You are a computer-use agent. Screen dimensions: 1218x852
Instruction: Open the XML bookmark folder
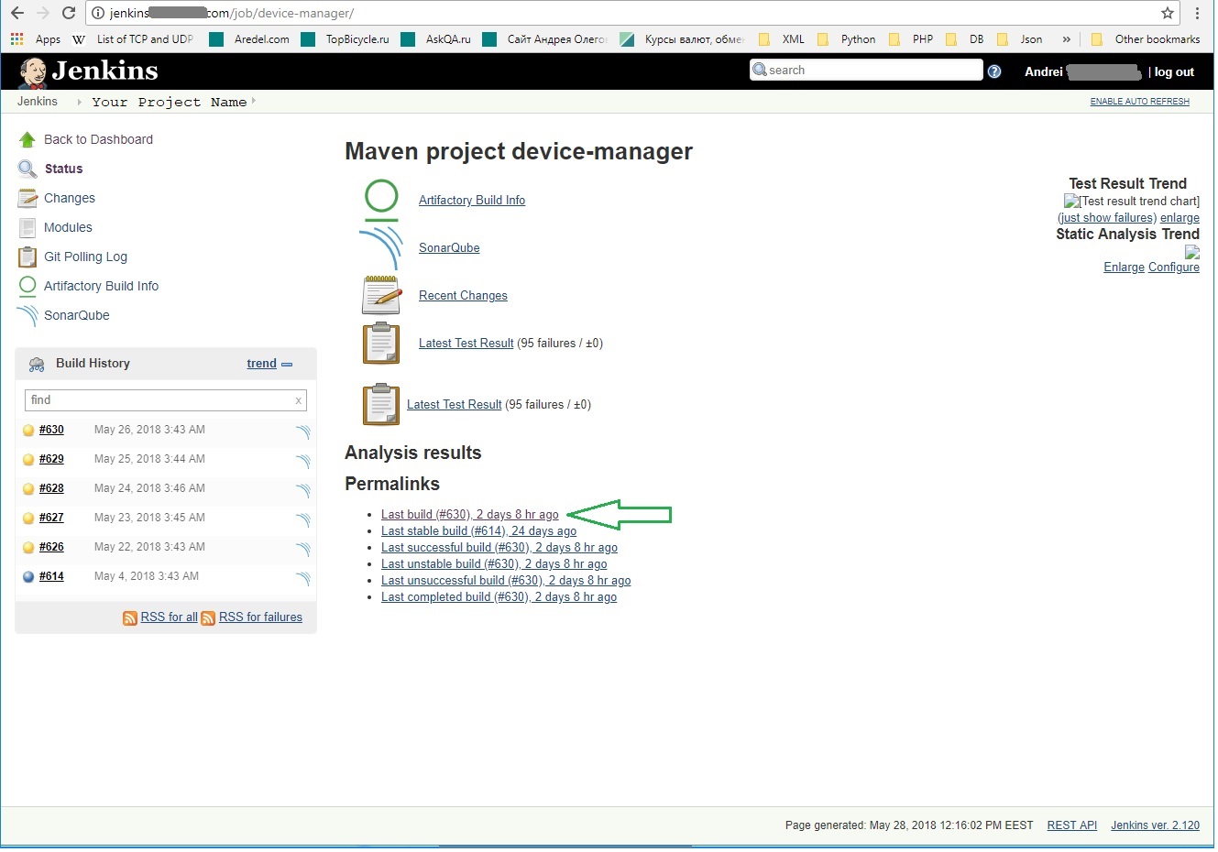[x=782, y=39]
